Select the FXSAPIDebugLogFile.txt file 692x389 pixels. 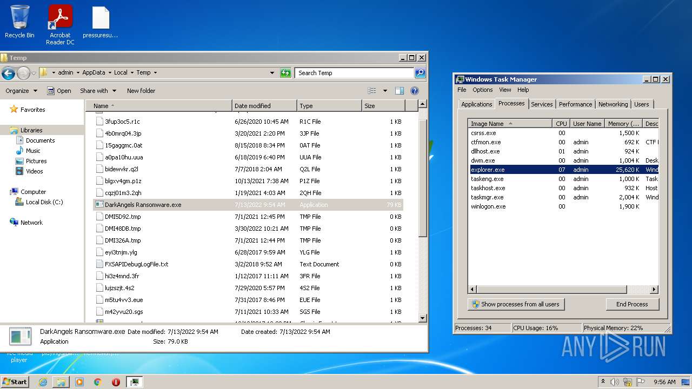click(249, 264)
